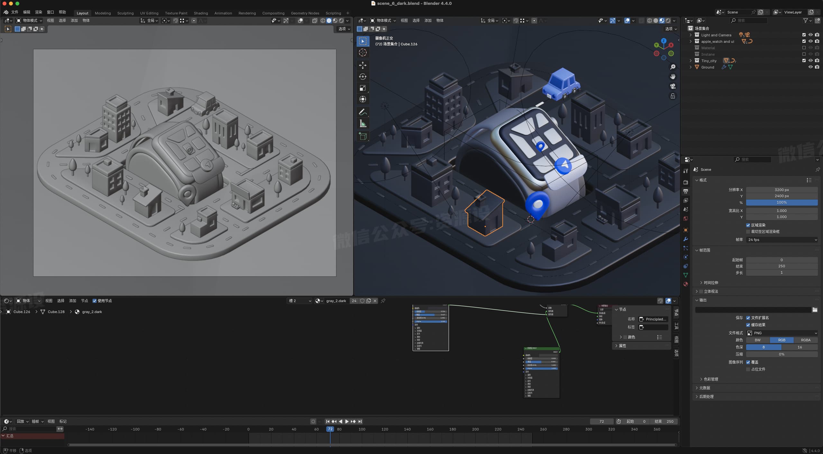Open the Particles properties tab
Screen dimensions: 823x454
[686, 248]
